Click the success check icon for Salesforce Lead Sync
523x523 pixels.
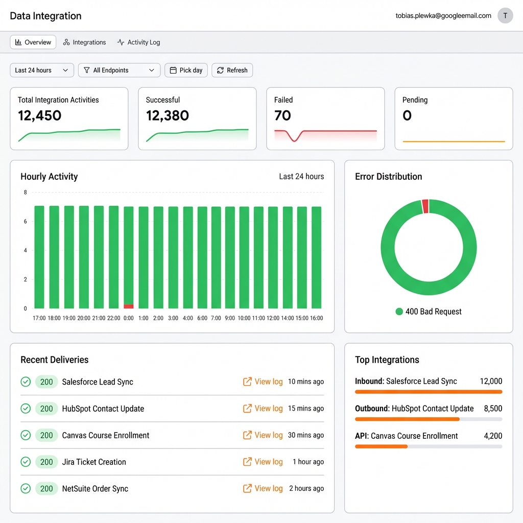point(26,382)
